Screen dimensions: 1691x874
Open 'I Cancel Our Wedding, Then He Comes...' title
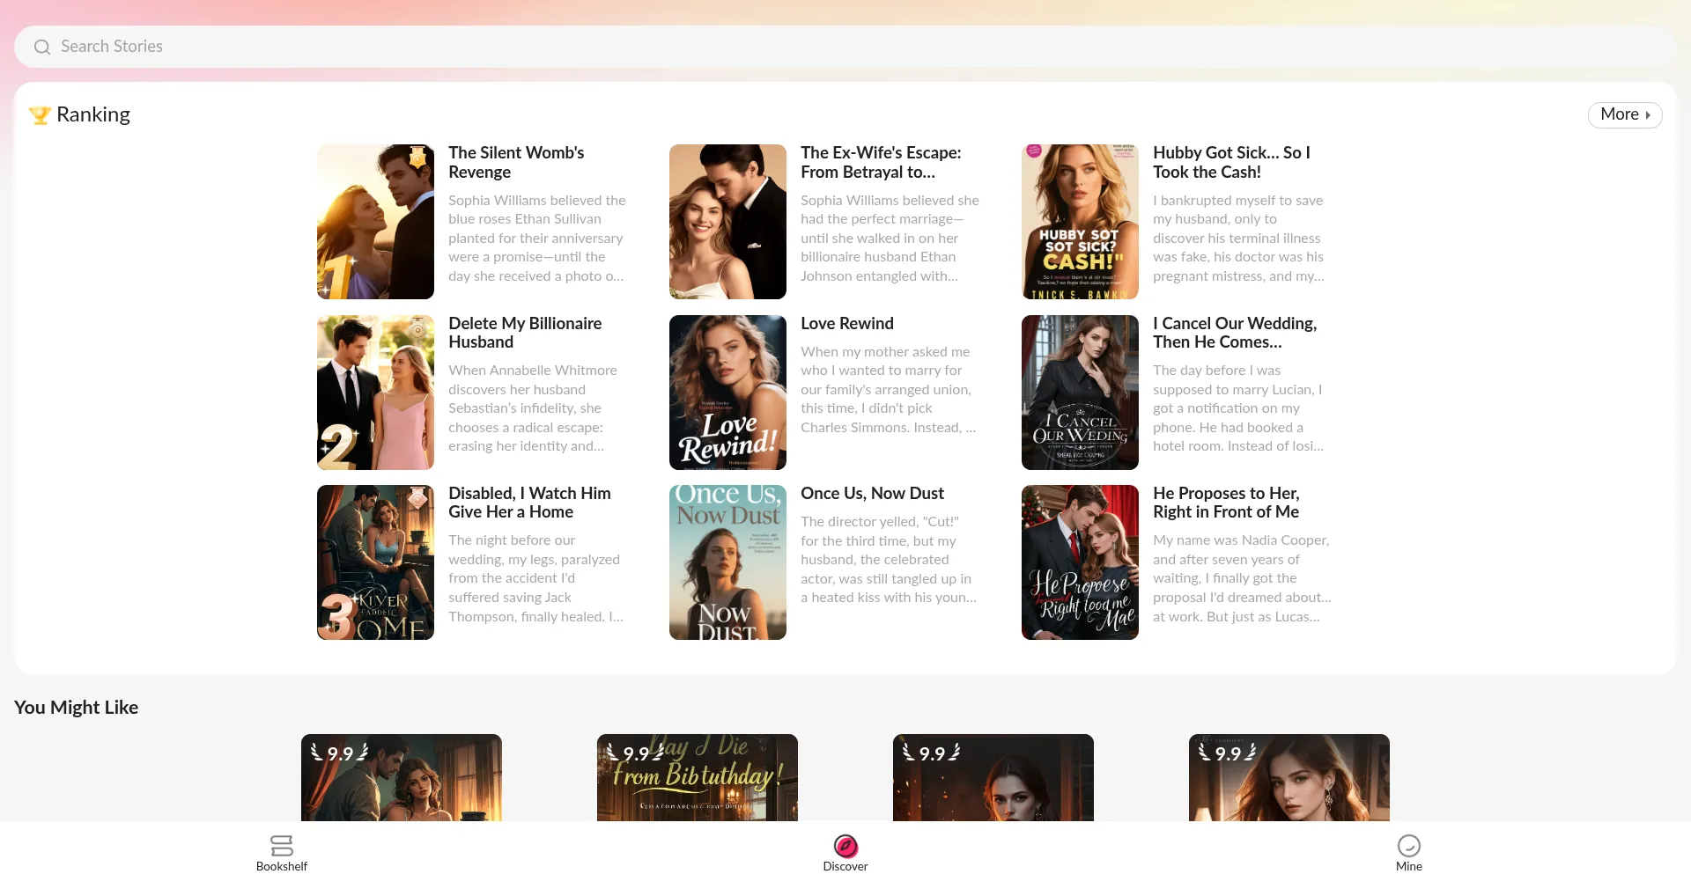pyautogui.click(x=1235, y=333)
